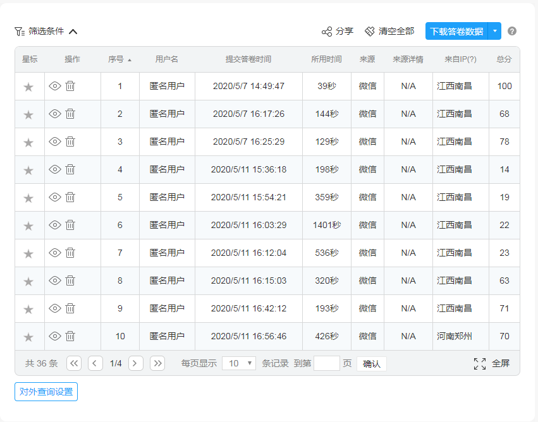Open the help question mark icon

click(x=512, y=31)
